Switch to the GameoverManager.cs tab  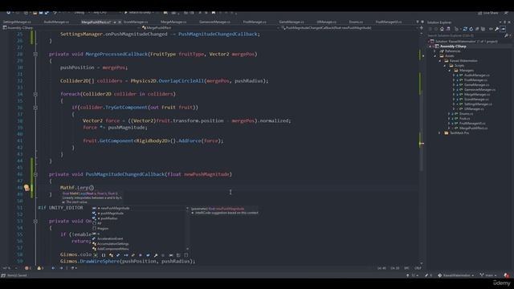click(214, 22)
